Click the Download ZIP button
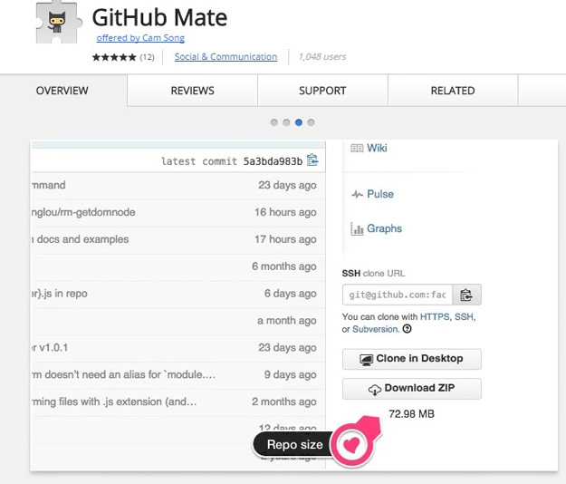Screen dimensions: 566x484 412,389
